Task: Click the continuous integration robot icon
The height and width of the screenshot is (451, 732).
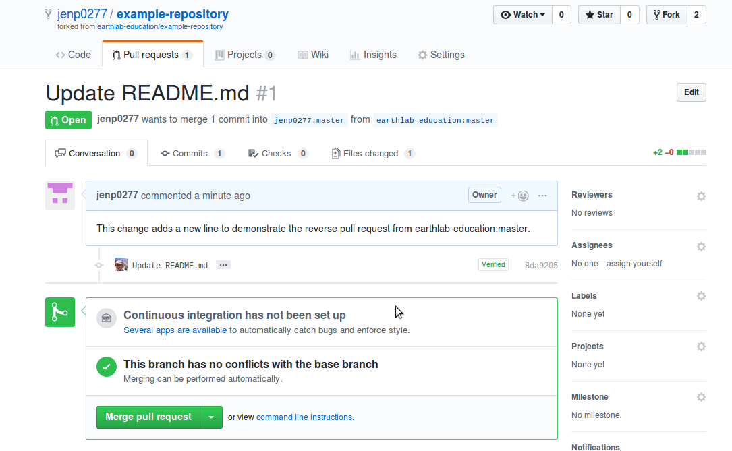Action: point(107,318)
